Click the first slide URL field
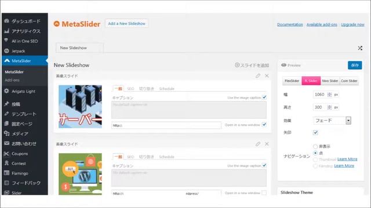The width and height of the screenshot is (371, 208). pos(166,125)
